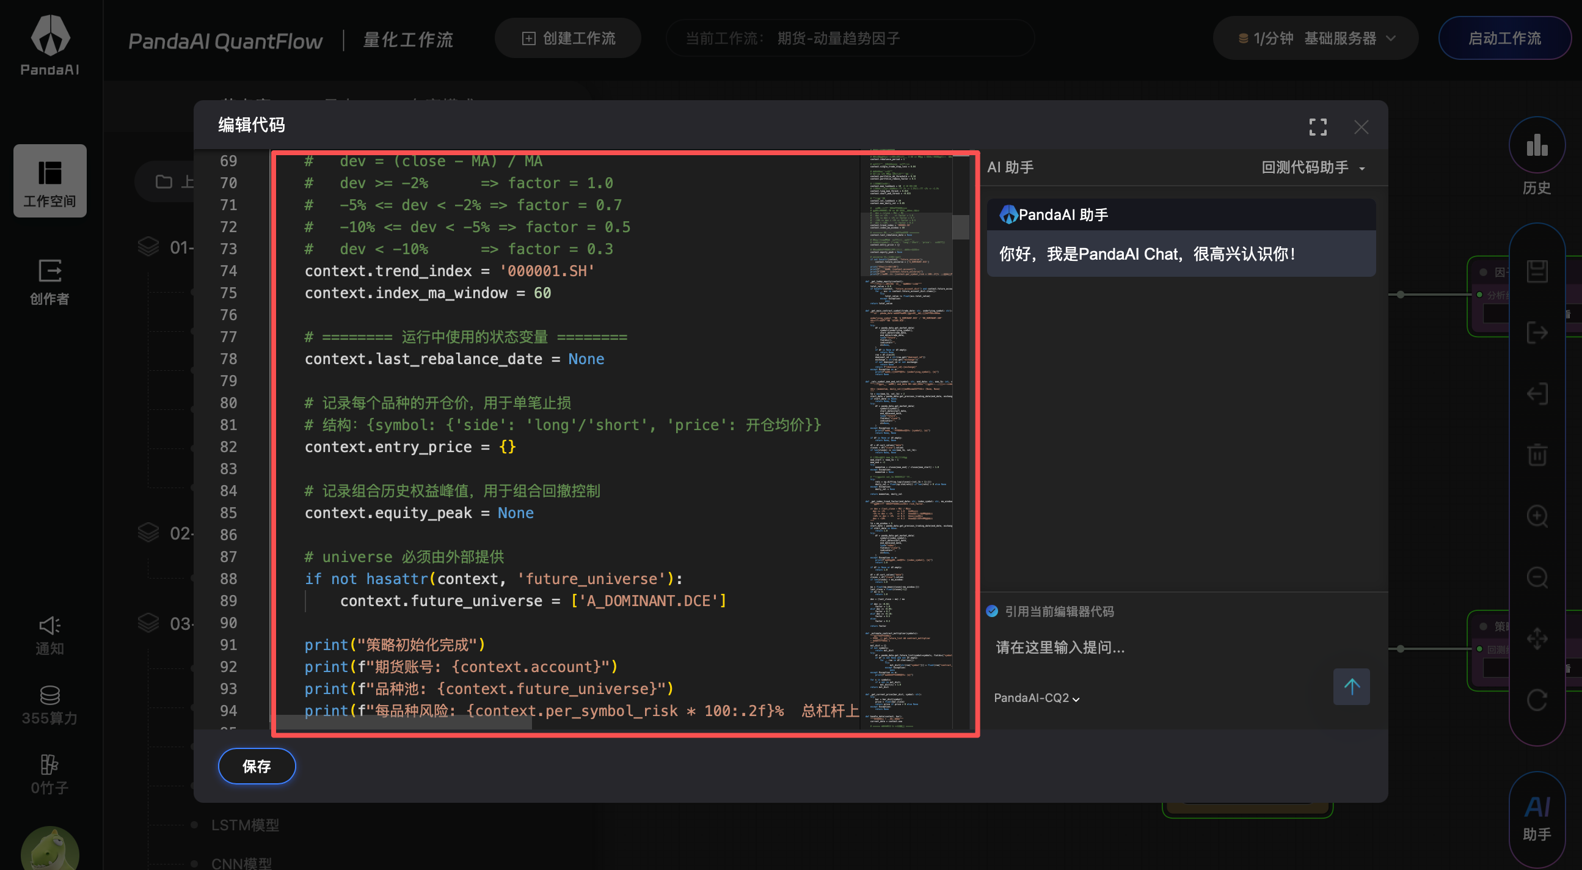Click the trash delete icon in right toolbar
Image resolution: width=1582 pixels, height=870 pixels.
click(1537, 455)
